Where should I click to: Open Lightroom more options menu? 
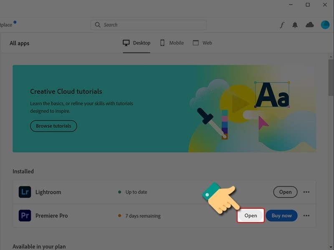pos(306,192)
